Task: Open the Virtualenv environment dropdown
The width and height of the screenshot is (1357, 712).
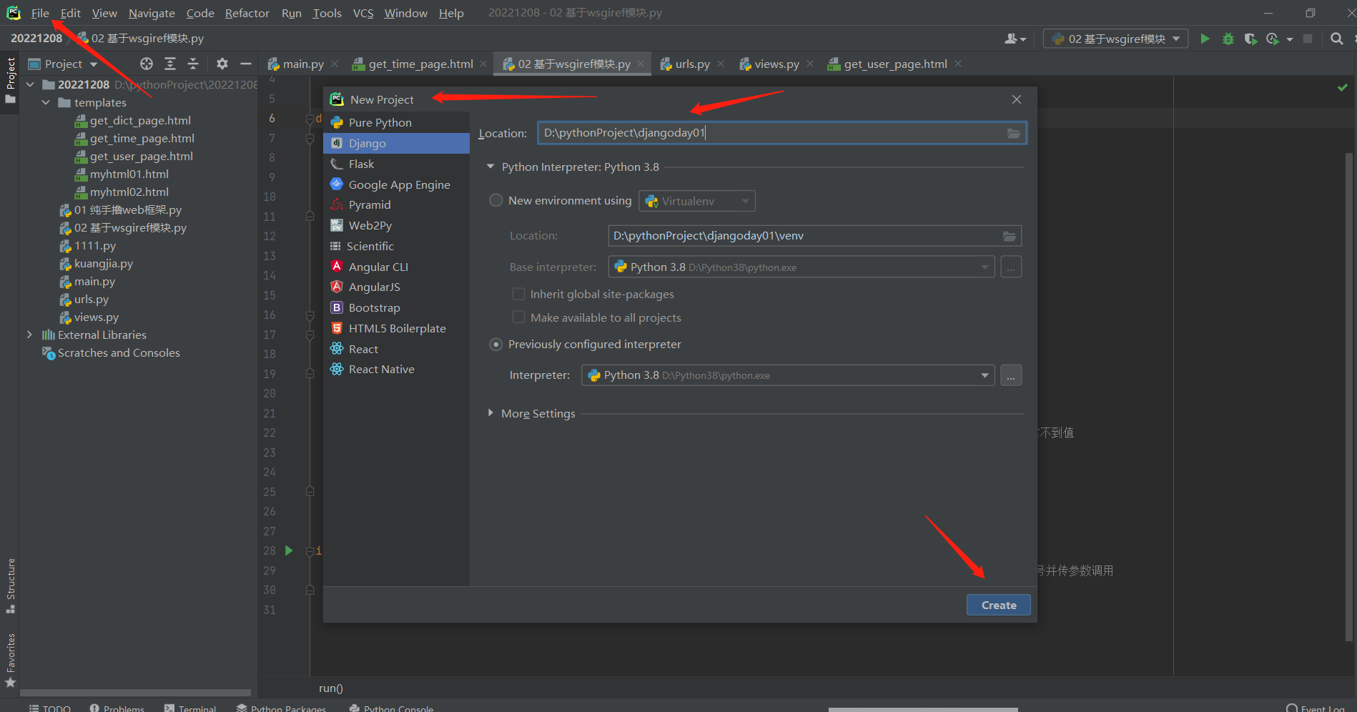Action: (697, 201)
